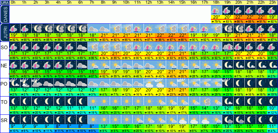The image size is (278, 133).
Task: Click the PO 12h sun with white cloud icon
Action: pyautogui.click(x=149, y=83)
